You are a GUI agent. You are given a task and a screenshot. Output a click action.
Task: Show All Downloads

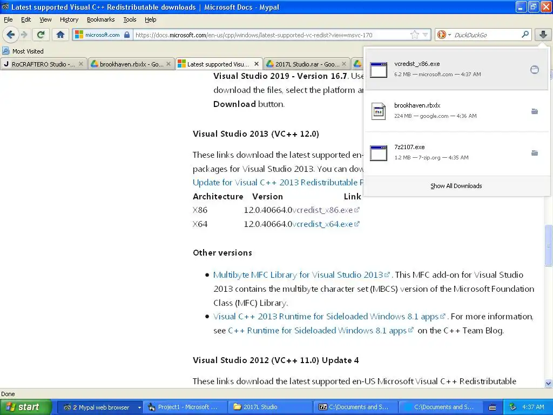pyautogui.click(x=456, y=186)
